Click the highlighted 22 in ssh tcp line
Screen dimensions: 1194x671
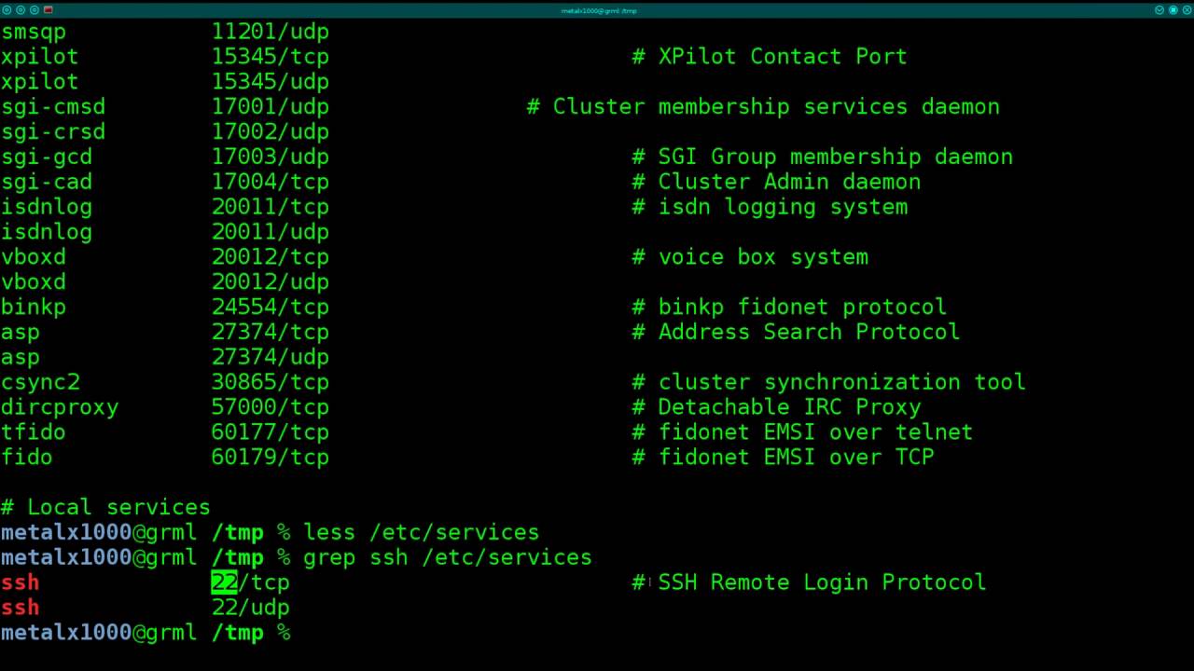tap(224, 582)
